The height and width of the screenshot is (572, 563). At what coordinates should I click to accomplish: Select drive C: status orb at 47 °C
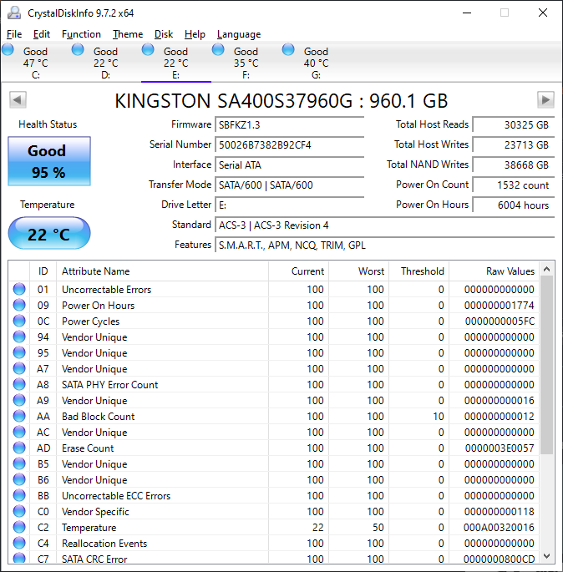click(x=8, y=49)
